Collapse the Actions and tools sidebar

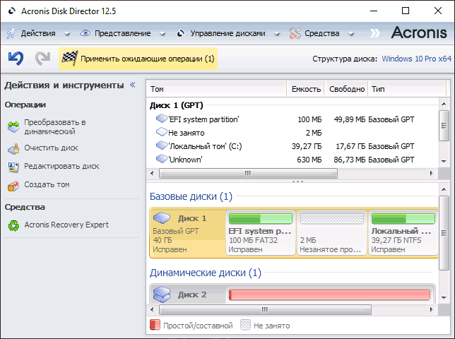tap(132, 85)
